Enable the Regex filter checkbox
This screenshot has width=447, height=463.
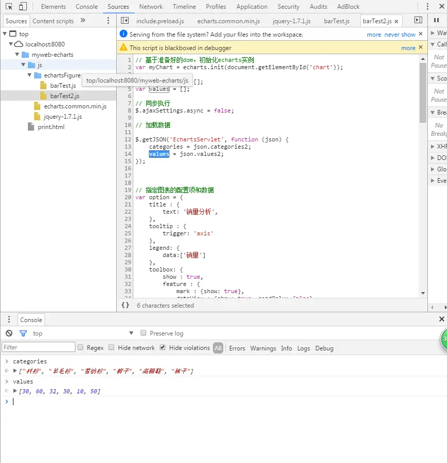point(81,347)
